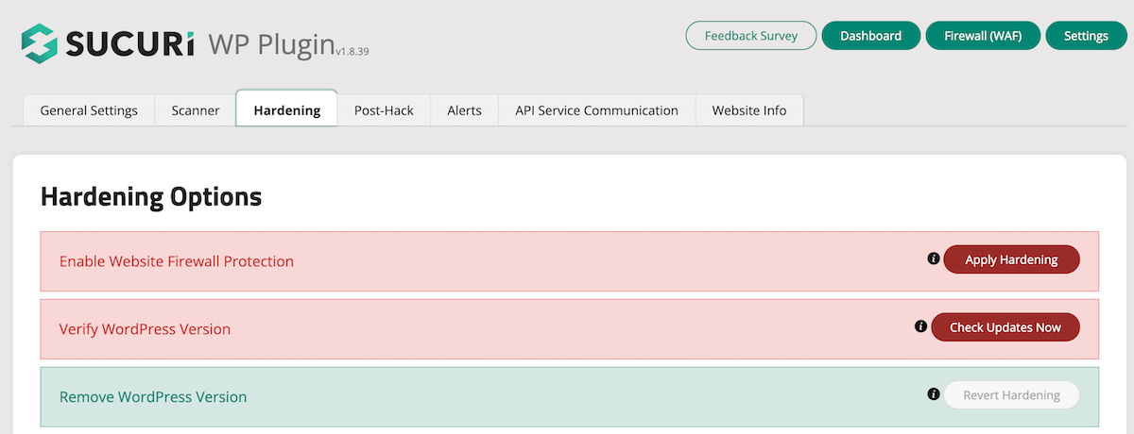1134x434 pixels.
Task: Click the 'Remove WordPress Version' text
Action: click(x=153, y=397)
